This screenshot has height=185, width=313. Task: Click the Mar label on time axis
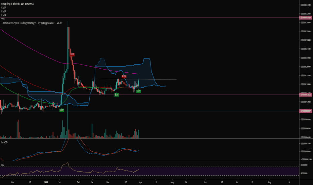[x=108, y=182]
